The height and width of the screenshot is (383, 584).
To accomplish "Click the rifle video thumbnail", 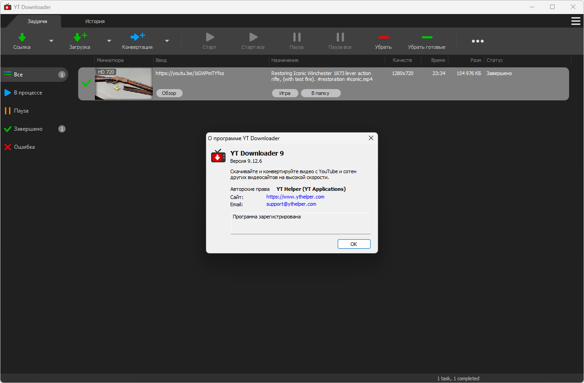I will pyautogui.click(x=123, y=84).
